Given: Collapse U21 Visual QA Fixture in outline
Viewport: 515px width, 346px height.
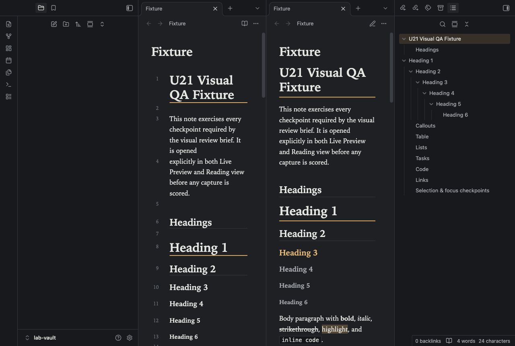Looking at the screenshot, I should (x=404, y=39).
